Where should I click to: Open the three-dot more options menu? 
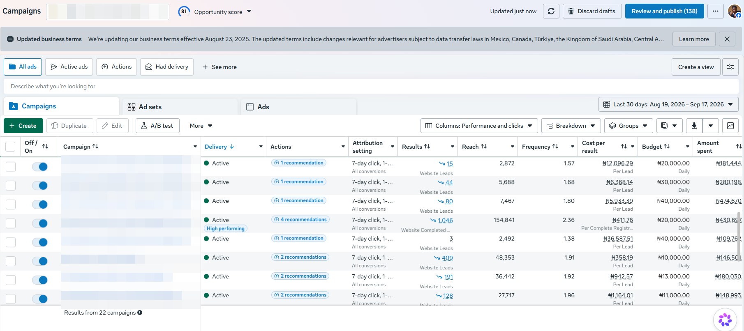pos(716,11)
